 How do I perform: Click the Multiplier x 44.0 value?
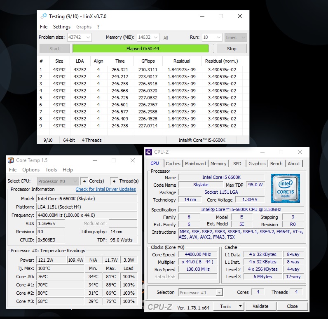coord(198,262)
